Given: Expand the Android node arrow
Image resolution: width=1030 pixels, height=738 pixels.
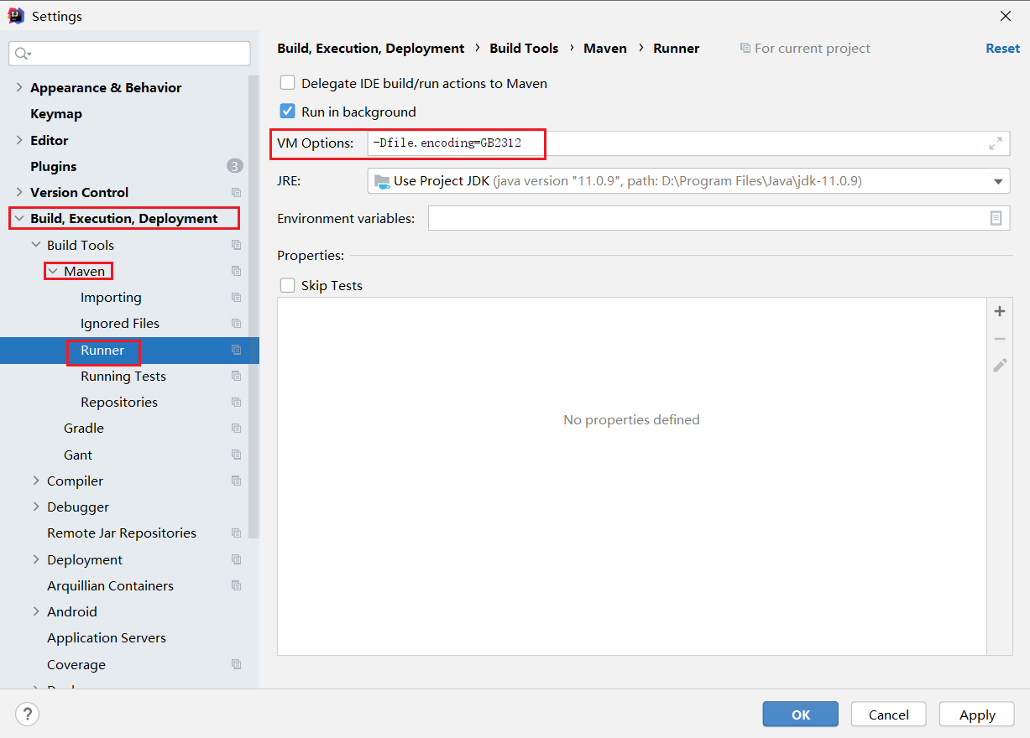Looking at the screenshot, I should [x=36, y=611].
